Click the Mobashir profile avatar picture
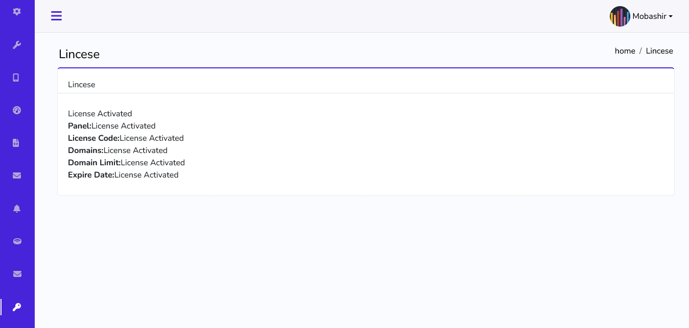689x328 pixels. [620, 16]
